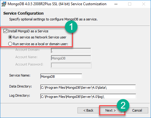
Task: Focus the Service Name text box
Action: pyautogui.click(x=61, y=76)
